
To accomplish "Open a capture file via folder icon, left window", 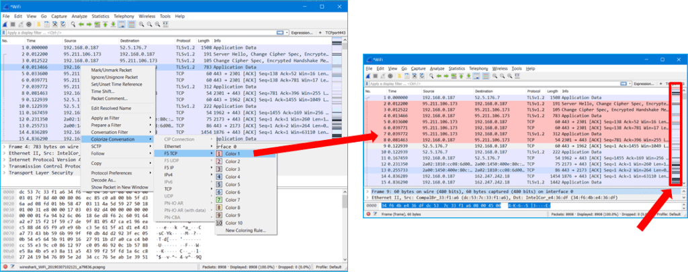I will (38, 25).
